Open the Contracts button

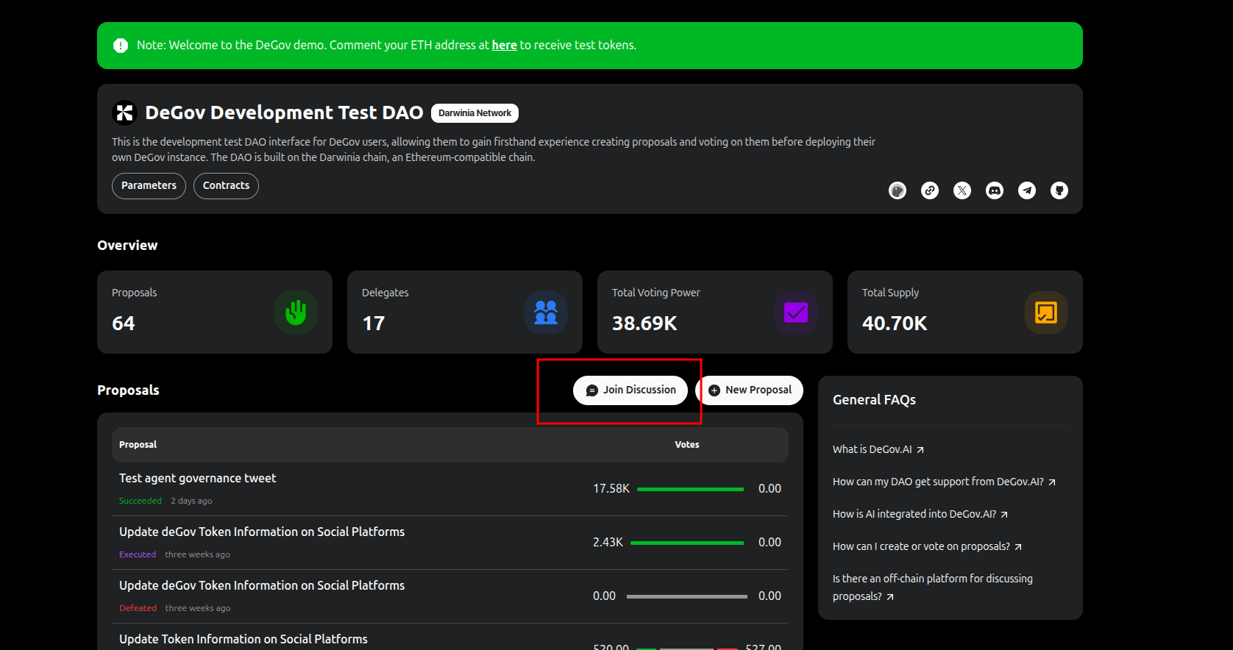(x=226, y=186)
